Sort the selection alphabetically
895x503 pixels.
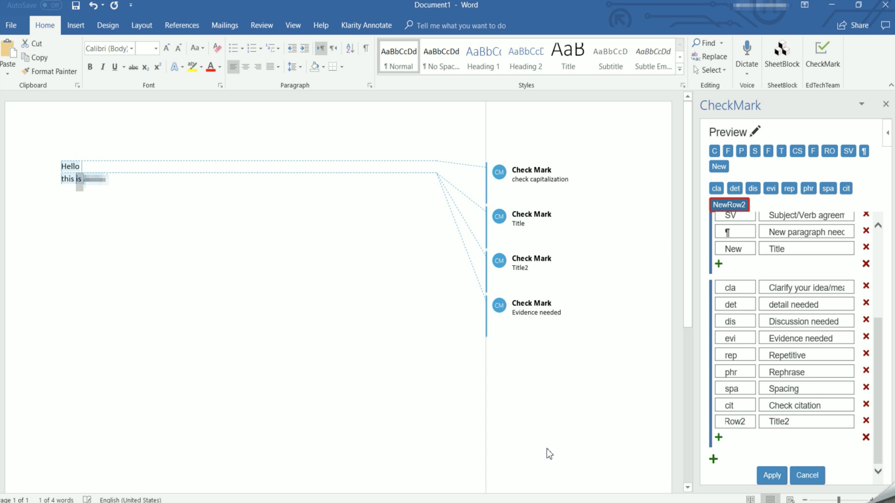350,48
